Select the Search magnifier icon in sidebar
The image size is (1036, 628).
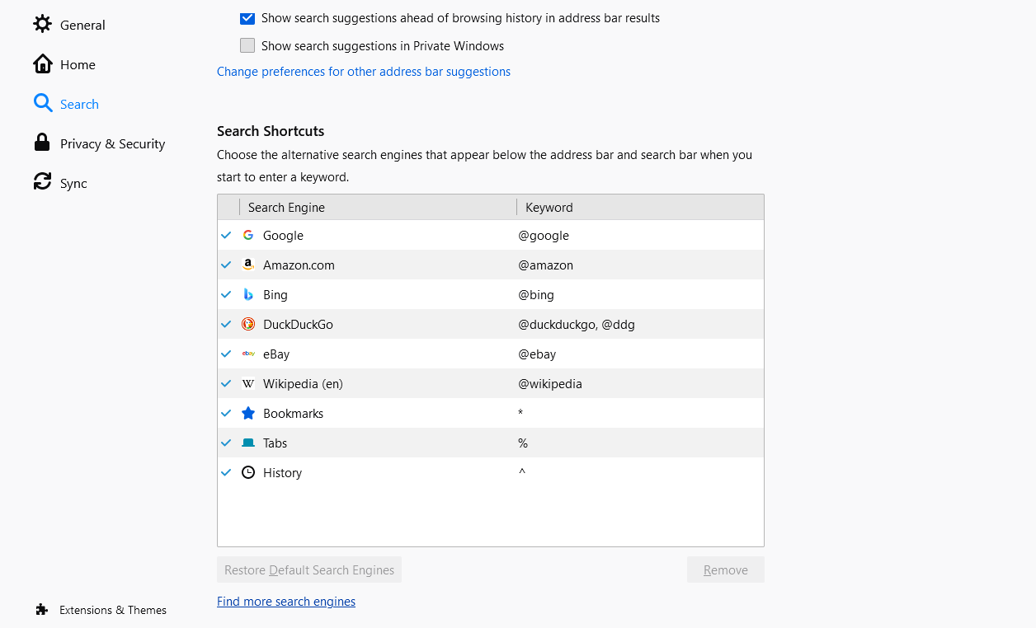pos(42,103)
